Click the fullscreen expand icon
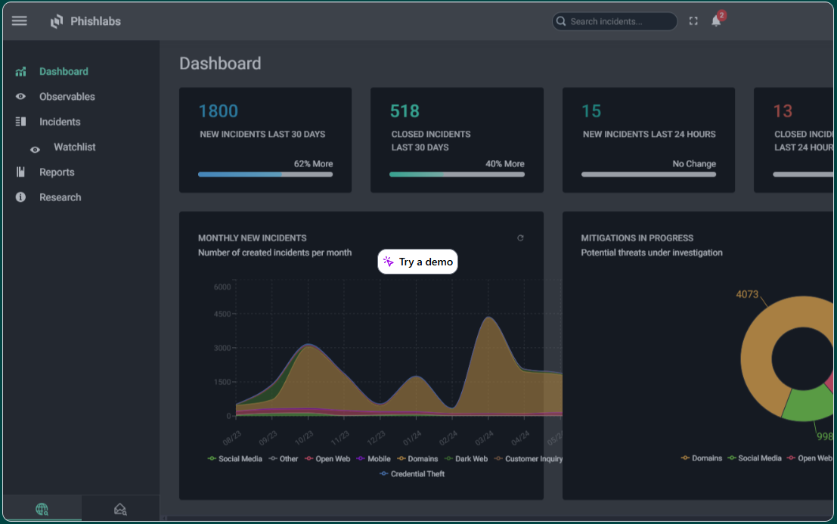Viewport: 837px width, 524px height. [693, 21]
